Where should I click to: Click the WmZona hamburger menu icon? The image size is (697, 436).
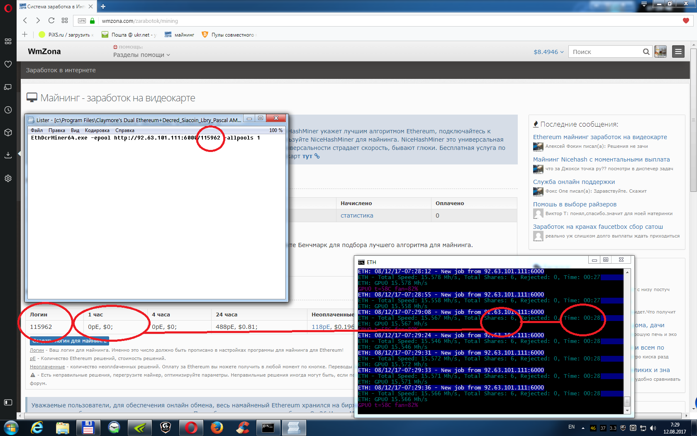(678, 51)
